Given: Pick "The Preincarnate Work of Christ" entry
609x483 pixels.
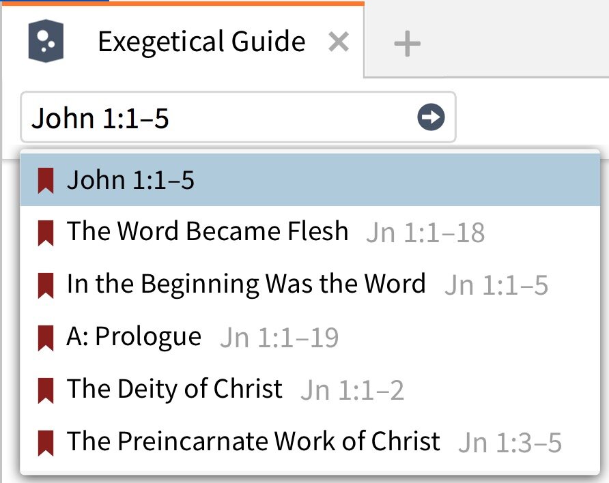Looking at the screenshot, I should [x=253, y=441].
